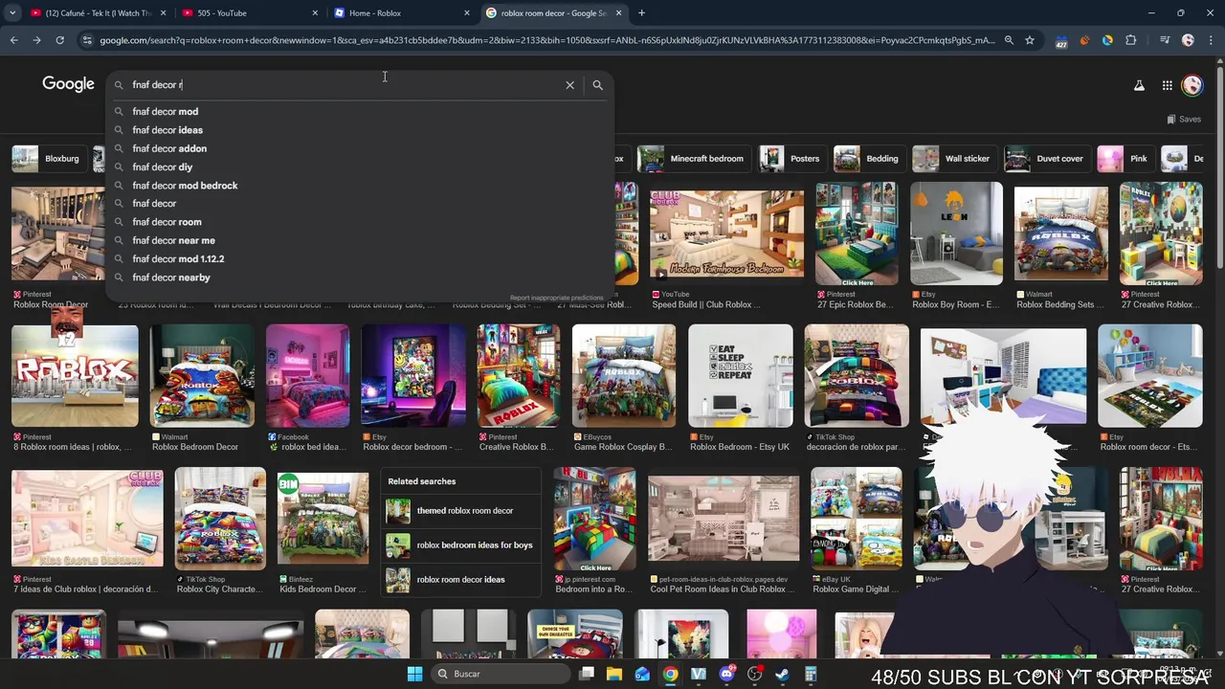Click the magnifier search button in the Google search box
This screenshot has width=1225, height=689.
597,85
